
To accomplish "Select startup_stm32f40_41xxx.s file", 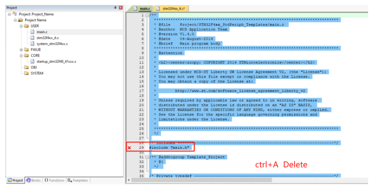I will pos(56,61).
